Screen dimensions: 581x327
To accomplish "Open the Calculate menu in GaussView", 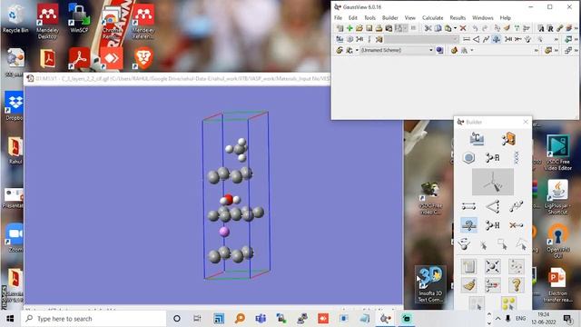I will (x=432, y=18).
